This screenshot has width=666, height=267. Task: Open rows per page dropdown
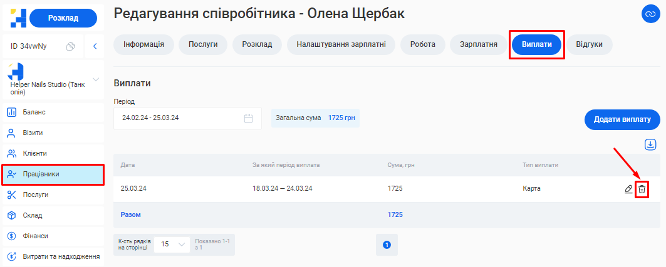click(172, 244)
